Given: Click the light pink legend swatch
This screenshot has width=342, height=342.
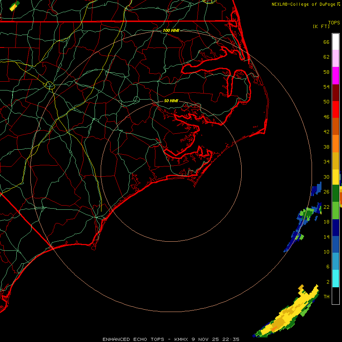Looking at the screenshot, I should [336, 59].
